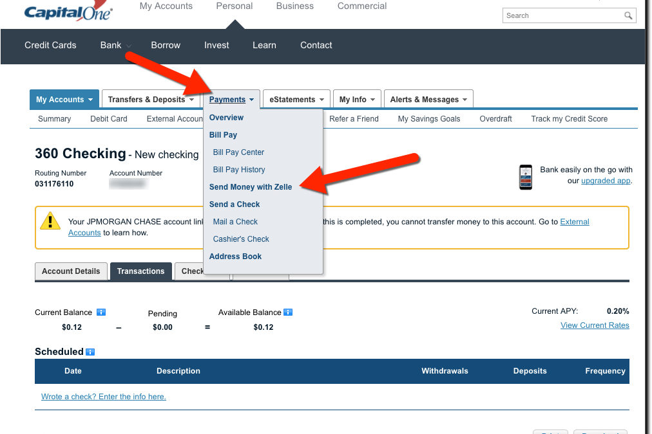Open Bill Pay Center
The width and height of the screenshot is (652, 434).
click(x=238, y=152)
